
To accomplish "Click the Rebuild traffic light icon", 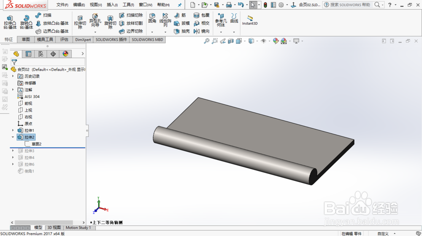I will [265, 5].
